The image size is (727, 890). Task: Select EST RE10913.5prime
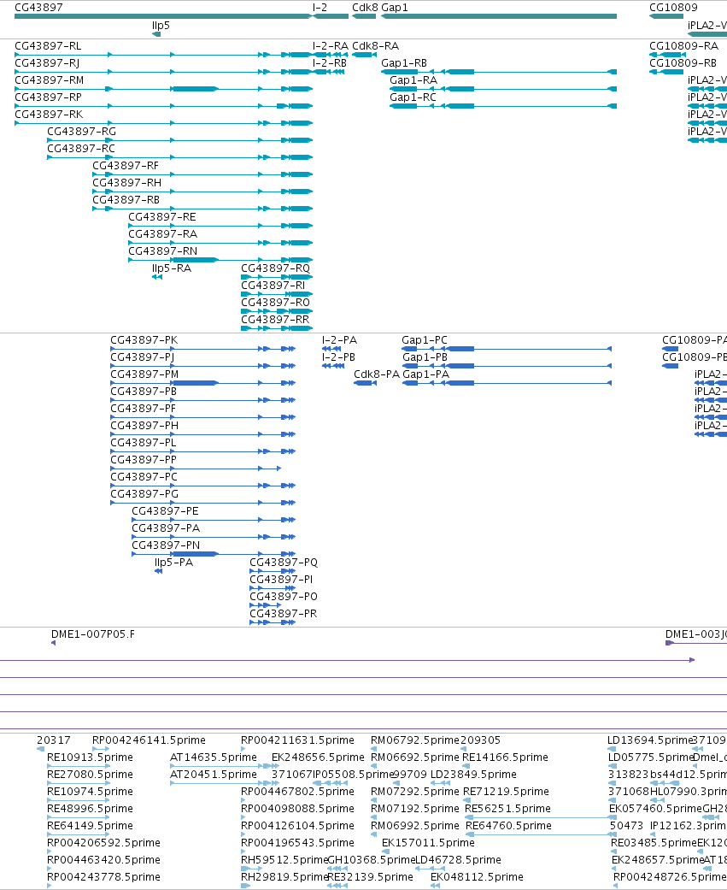coord(91,757)
